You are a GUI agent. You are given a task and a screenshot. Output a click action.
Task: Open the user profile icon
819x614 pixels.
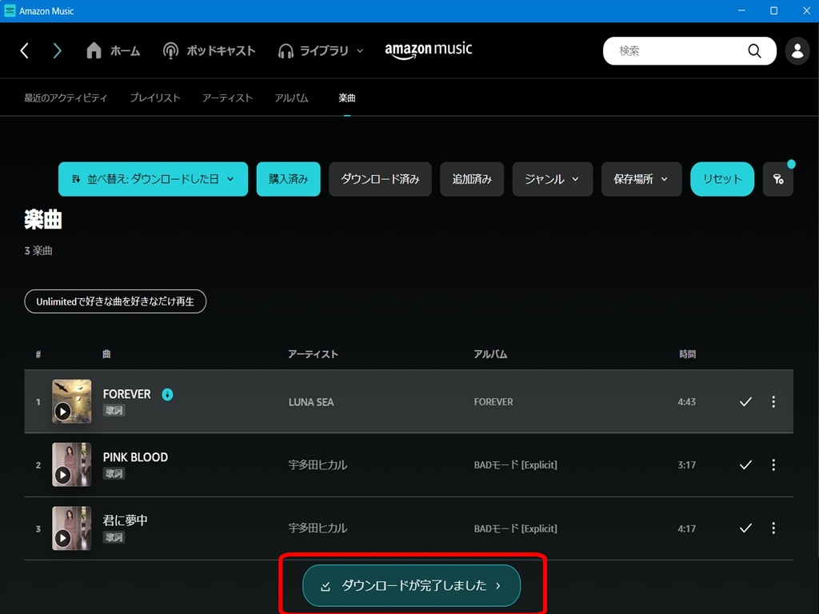797,50
